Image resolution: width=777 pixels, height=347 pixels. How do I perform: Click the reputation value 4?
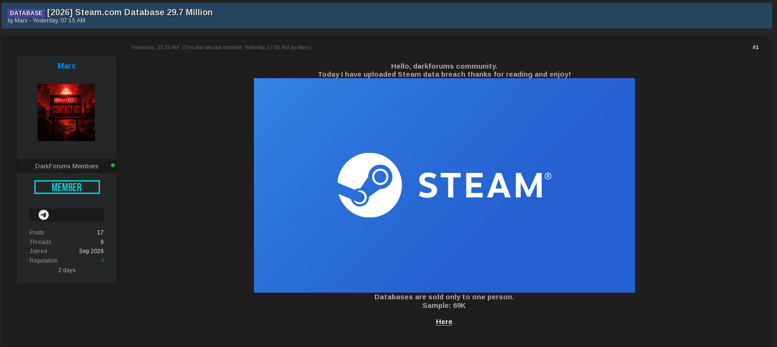tap(102, 261)
